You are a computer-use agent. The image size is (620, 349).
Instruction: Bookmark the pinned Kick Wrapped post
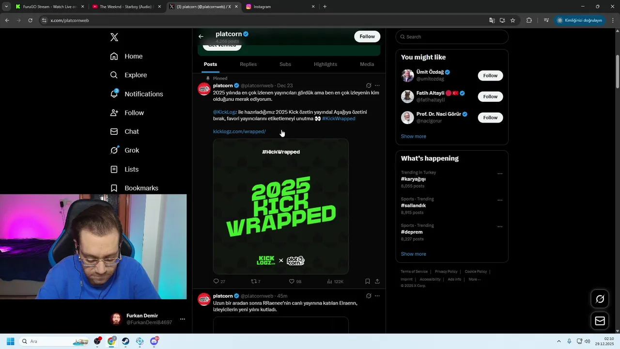point(368,281)
